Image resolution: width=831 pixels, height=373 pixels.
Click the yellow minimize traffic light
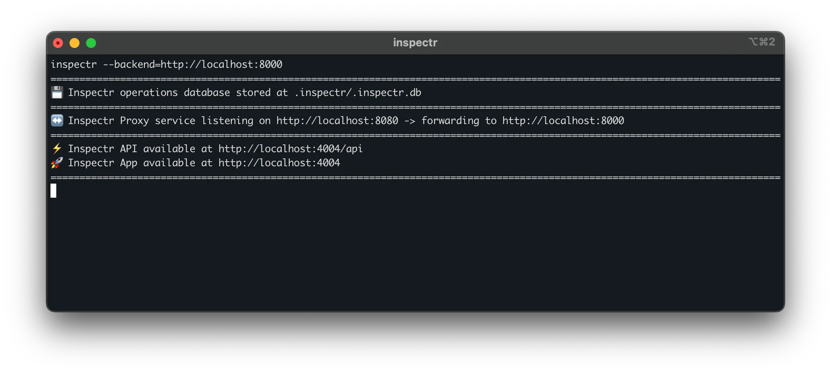75,42
